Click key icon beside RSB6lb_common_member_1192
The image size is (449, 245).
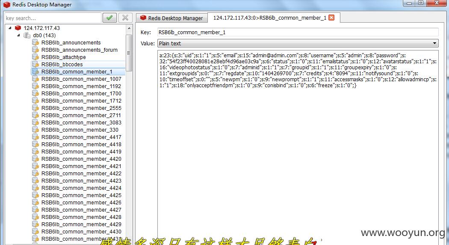pos(35,86)
